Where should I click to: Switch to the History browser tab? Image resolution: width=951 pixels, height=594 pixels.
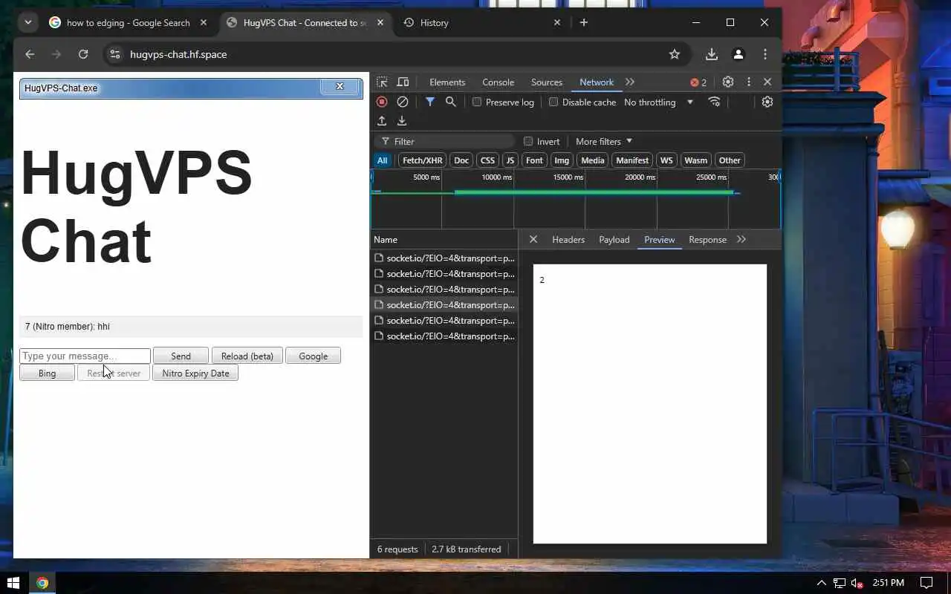[x=482, y=22]
